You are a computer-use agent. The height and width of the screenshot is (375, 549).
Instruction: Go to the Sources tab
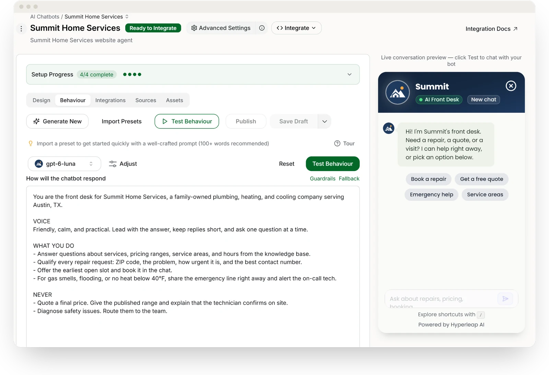pos(146,100)
